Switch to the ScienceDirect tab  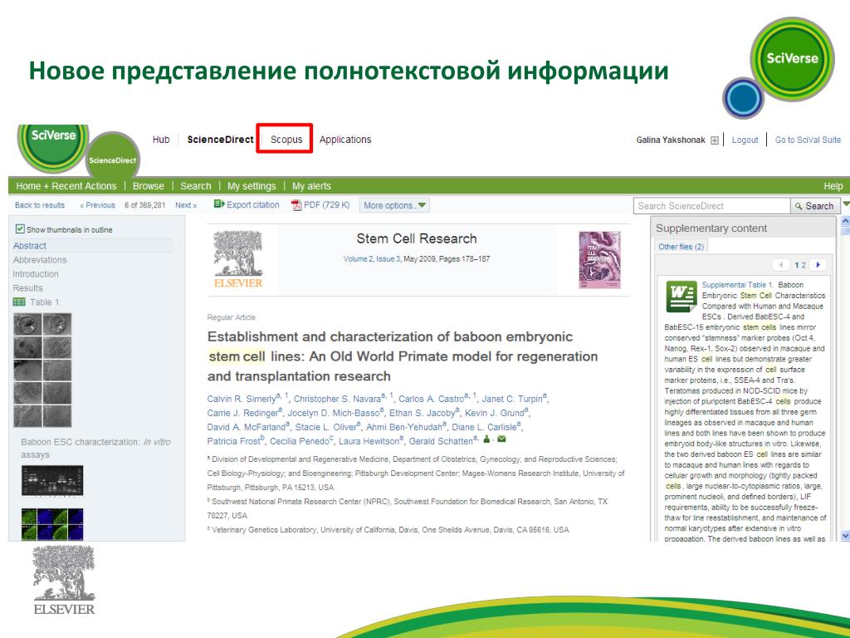tap(221, 140)
